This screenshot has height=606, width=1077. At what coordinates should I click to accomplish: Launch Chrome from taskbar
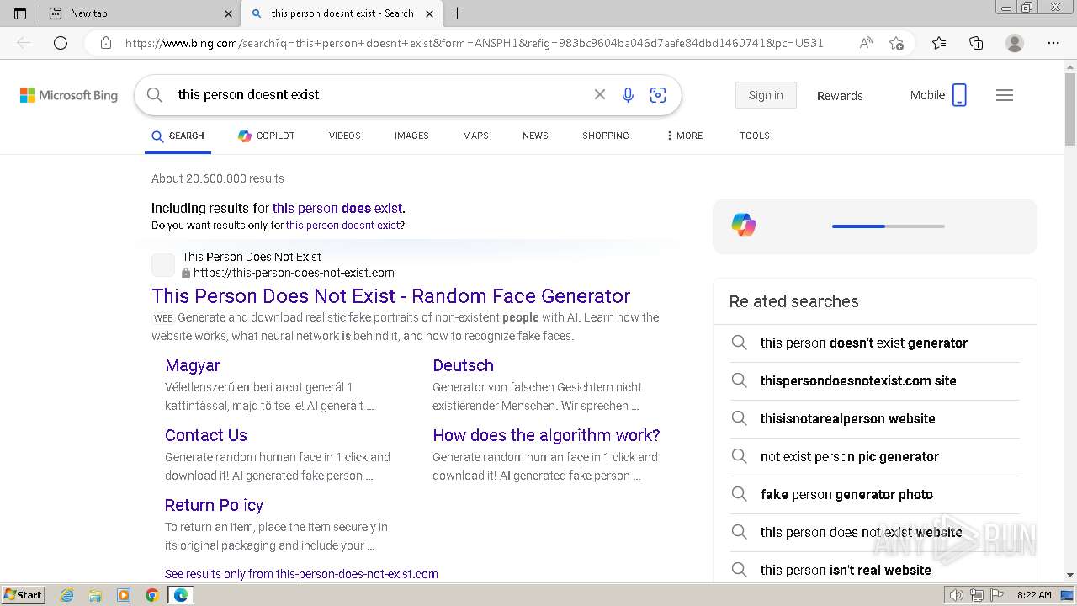coord(151,595)
